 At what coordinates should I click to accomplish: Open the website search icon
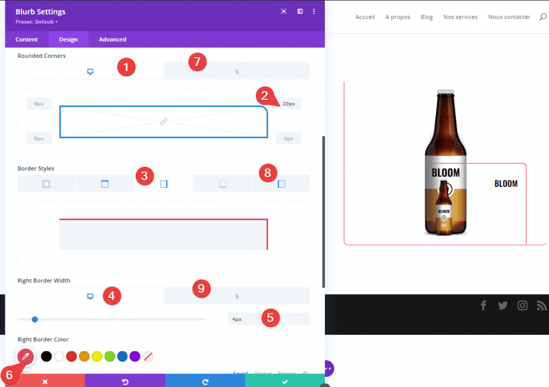[x=543, y=17]
